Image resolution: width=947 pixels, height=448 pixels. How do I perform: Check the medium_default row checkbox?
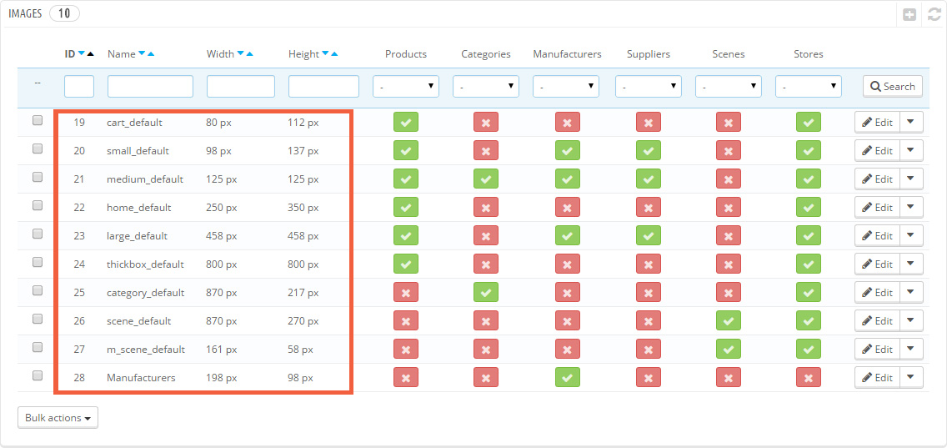(38, 177)
